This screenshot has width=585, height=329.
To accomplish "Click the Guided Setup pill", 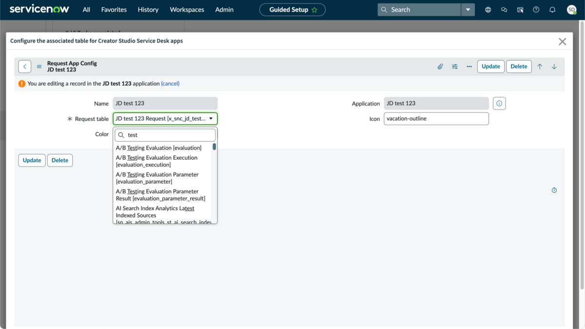I will tap(292, 10).
